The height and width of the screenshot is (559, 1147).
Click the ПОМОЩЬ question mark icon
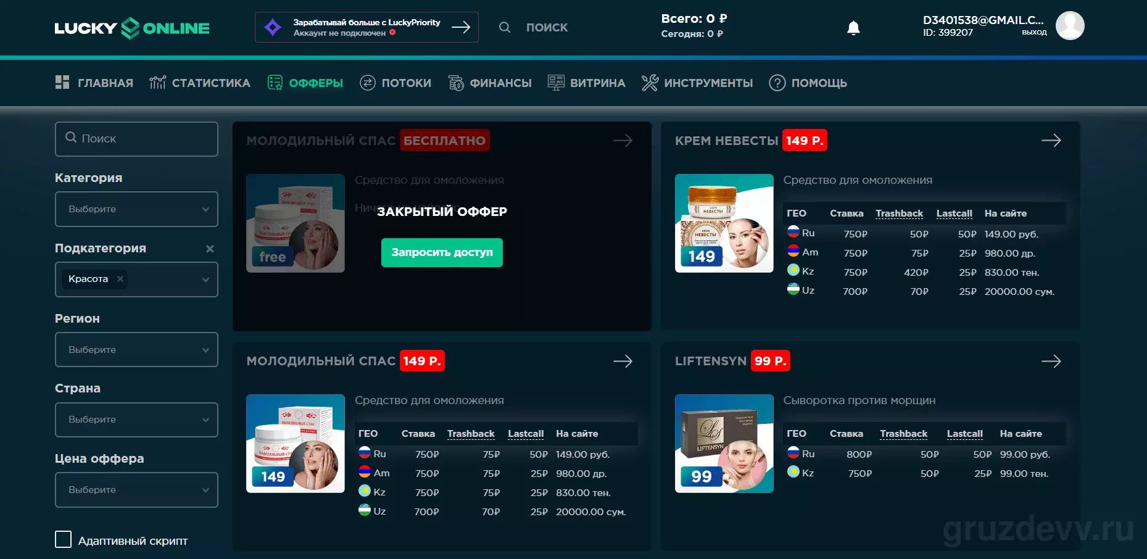tap(777, 82)
